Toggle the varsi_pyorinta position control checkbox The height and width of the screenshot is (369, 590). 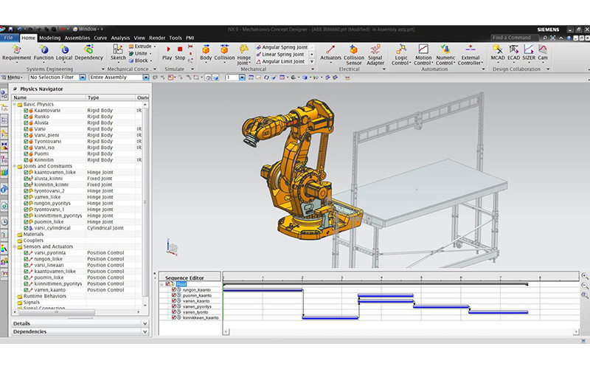pos(26,253)
